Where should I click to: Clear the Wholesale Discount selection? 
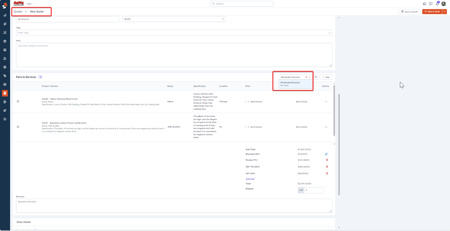306,77
